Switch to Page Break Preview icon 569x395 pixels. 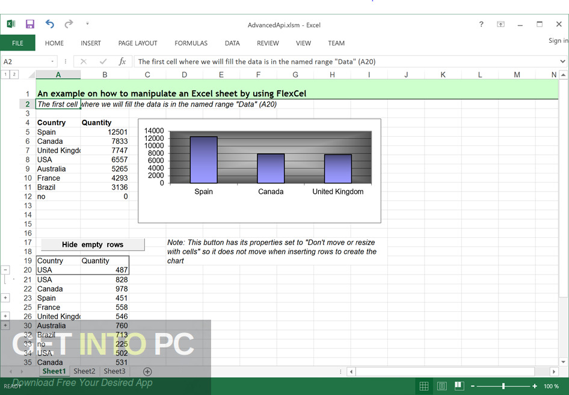point(459,385)
